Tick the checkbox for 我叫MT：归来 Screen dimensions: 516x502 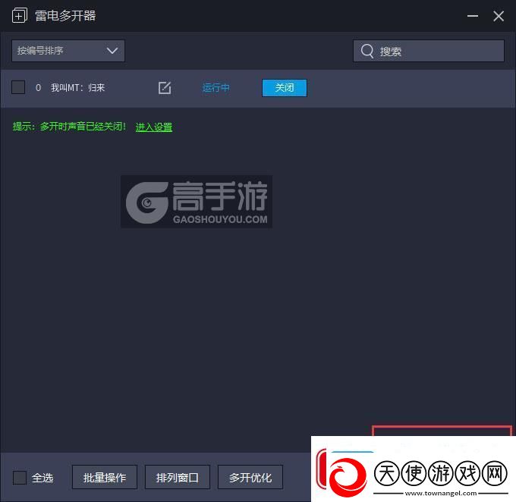tap(18, 87)
